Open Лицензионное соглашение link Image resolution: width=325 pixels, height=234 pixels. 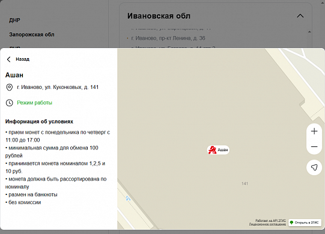click(x=267, y=224)
